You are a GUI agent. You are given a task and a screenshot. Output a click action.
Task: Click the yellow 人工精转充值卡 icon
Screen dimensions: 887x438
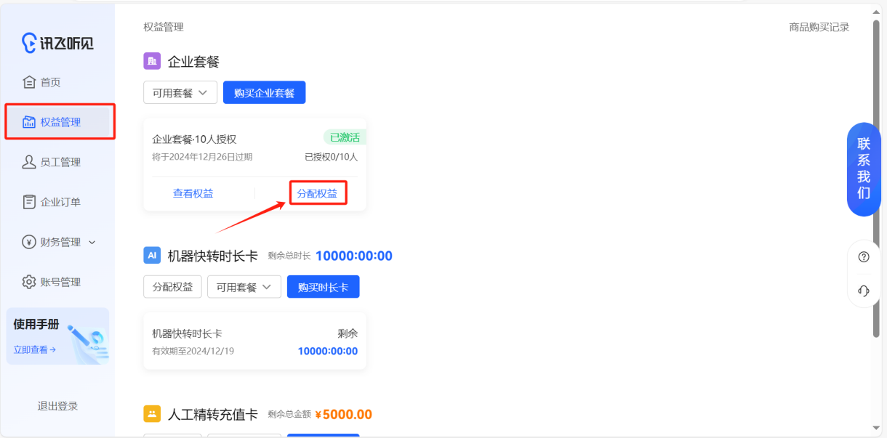click(x=152, y=414)
